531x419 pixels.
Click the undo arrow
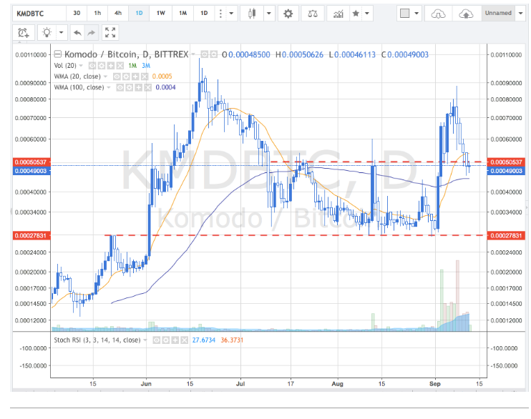point(76,32)
